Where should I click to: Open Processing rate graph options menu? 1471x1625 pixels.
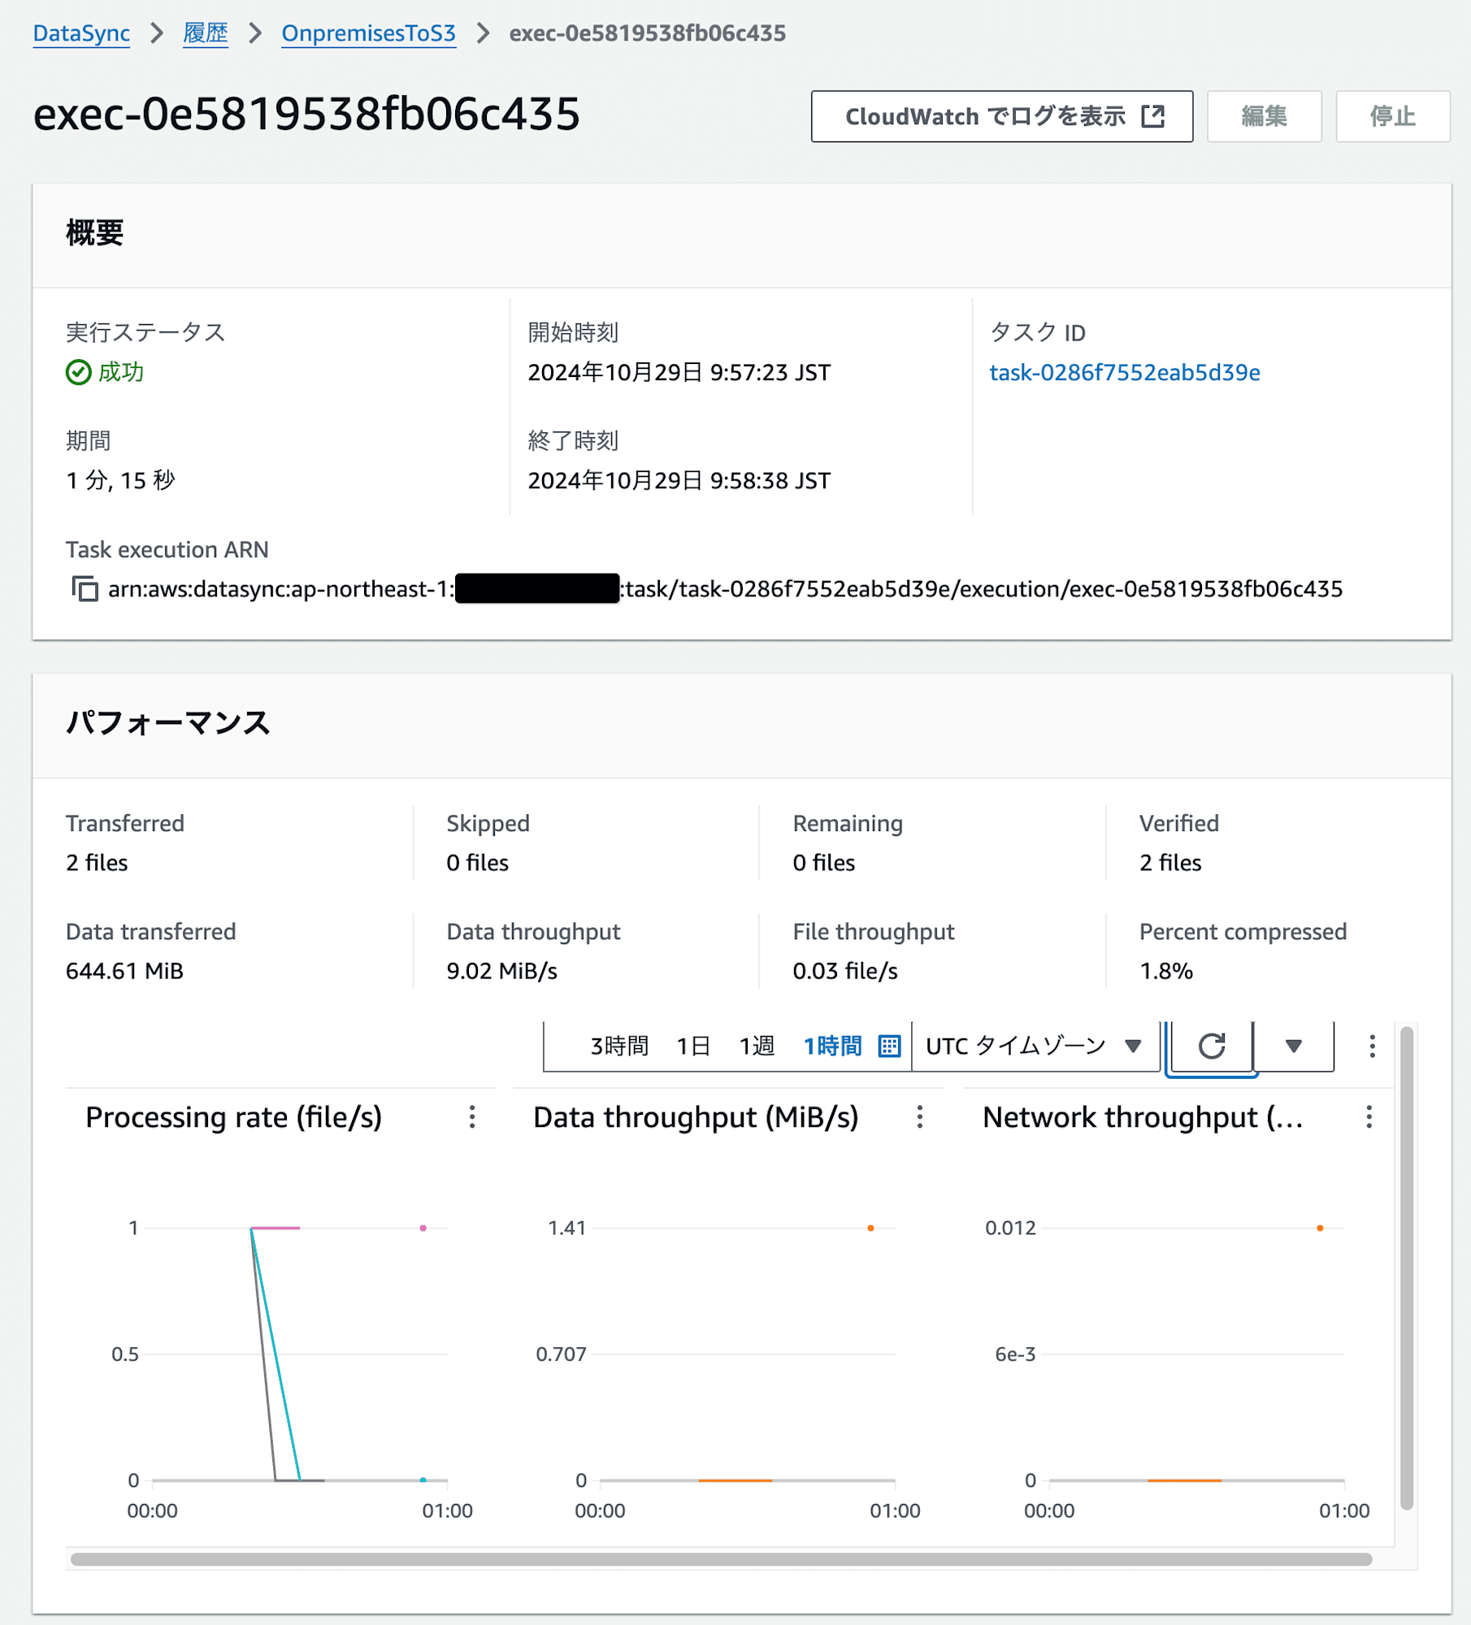click(x=472, y=1117)
